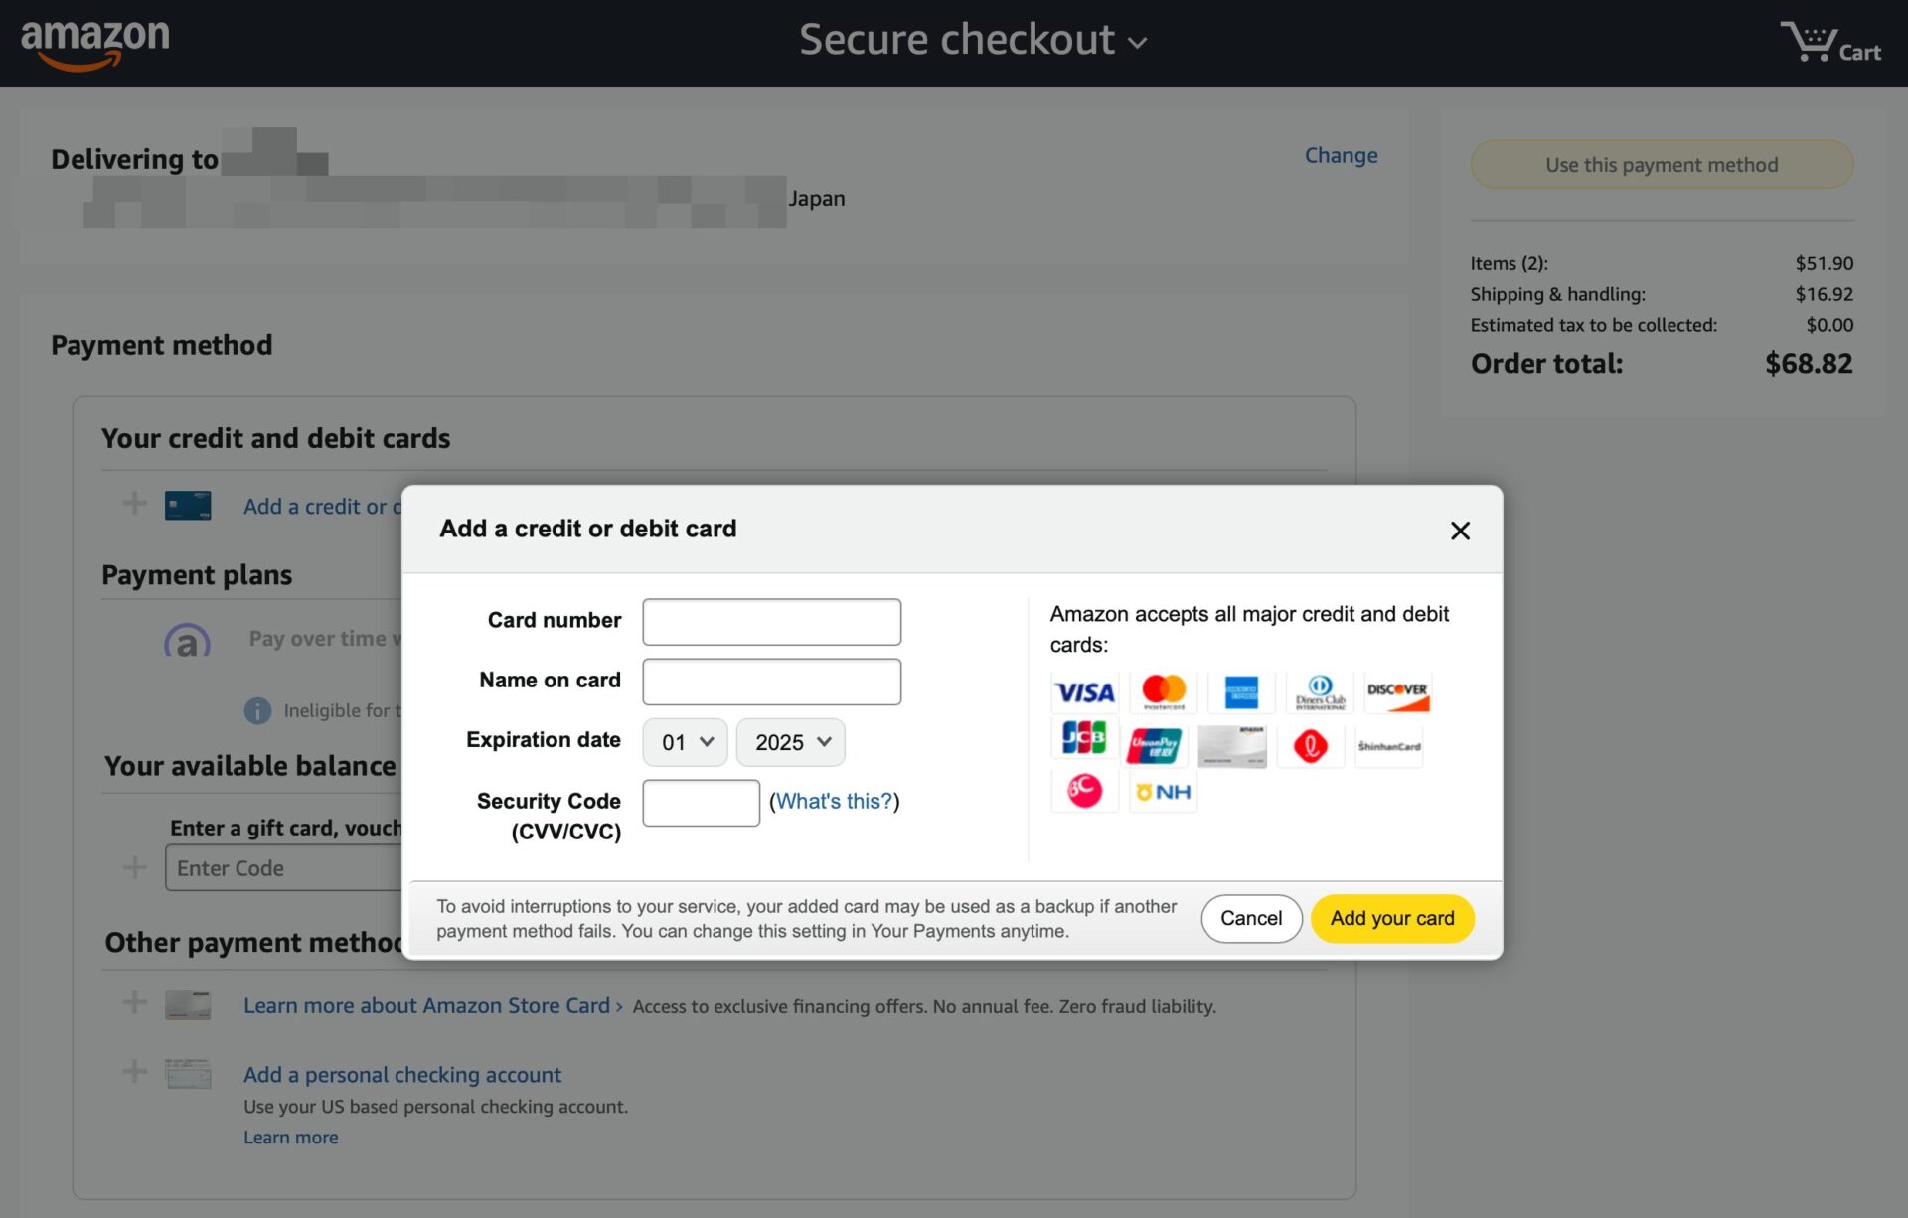Click the Visa card logo

1084,692
